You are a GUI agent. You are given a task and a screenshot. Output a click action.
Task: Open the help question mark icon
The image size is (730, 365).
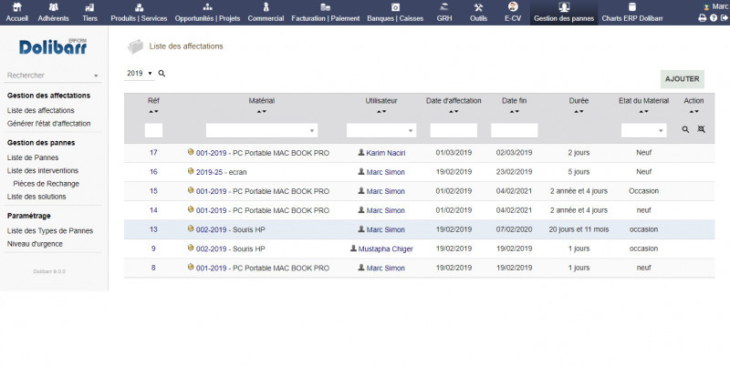point(714,17)
